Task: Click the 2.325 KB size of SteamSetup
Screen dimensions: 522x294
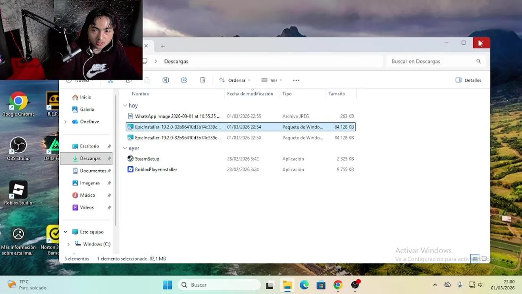Action: [345, 159]
